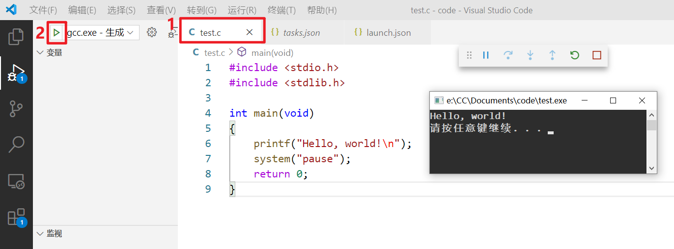The height and width of the screenshot is (249, 674).
Task: Collapse the 变量 section
Action: tap(40, 52)
